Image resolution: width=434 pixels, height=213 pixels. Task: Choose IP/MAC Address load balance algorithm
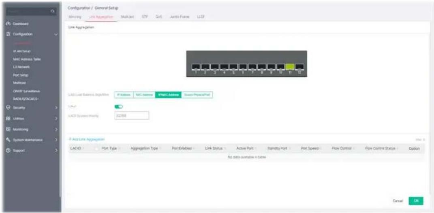click(x=168, y=95)
